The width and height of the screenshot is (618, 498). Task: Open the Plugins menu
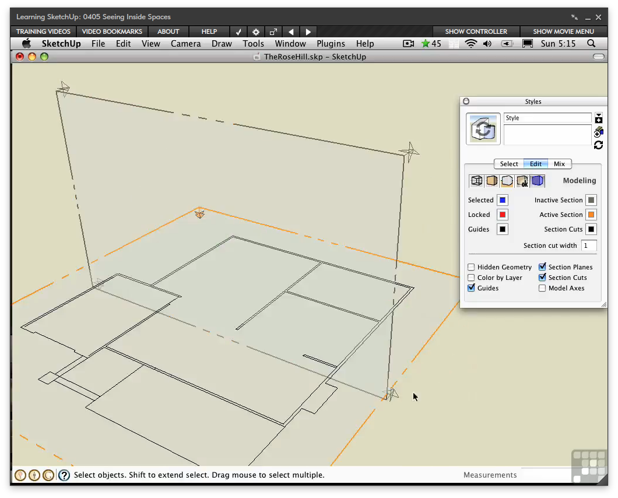click(331, 43)
